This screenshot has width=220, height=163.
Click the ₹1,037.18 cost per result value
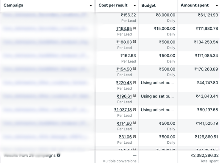[123, 110]
